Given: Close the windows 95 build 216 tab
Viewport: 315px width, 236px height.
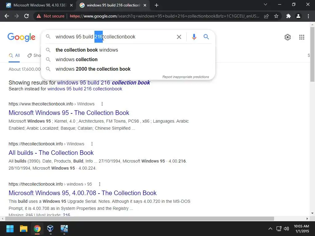Looking at the screenshot, I should pos(145,6).
